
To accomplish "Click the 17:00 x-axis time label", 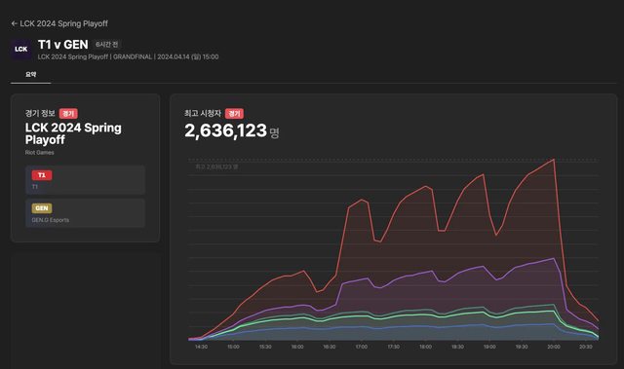I will pos(362,347).
